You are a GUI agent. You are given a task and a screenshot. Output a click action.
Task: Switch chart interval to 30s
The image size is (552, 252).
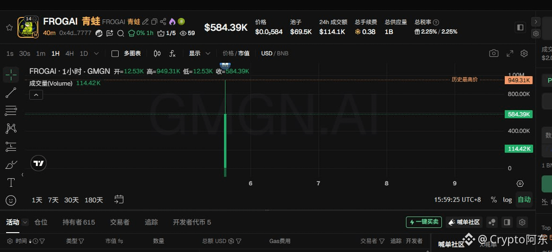25,53
